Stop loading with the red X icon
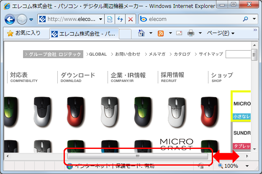 click(x=131, y=19)
